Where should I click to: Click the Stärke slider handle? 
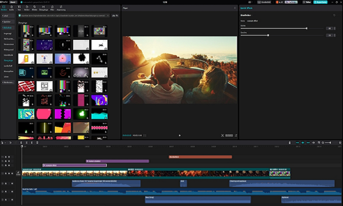click(306, 28)
